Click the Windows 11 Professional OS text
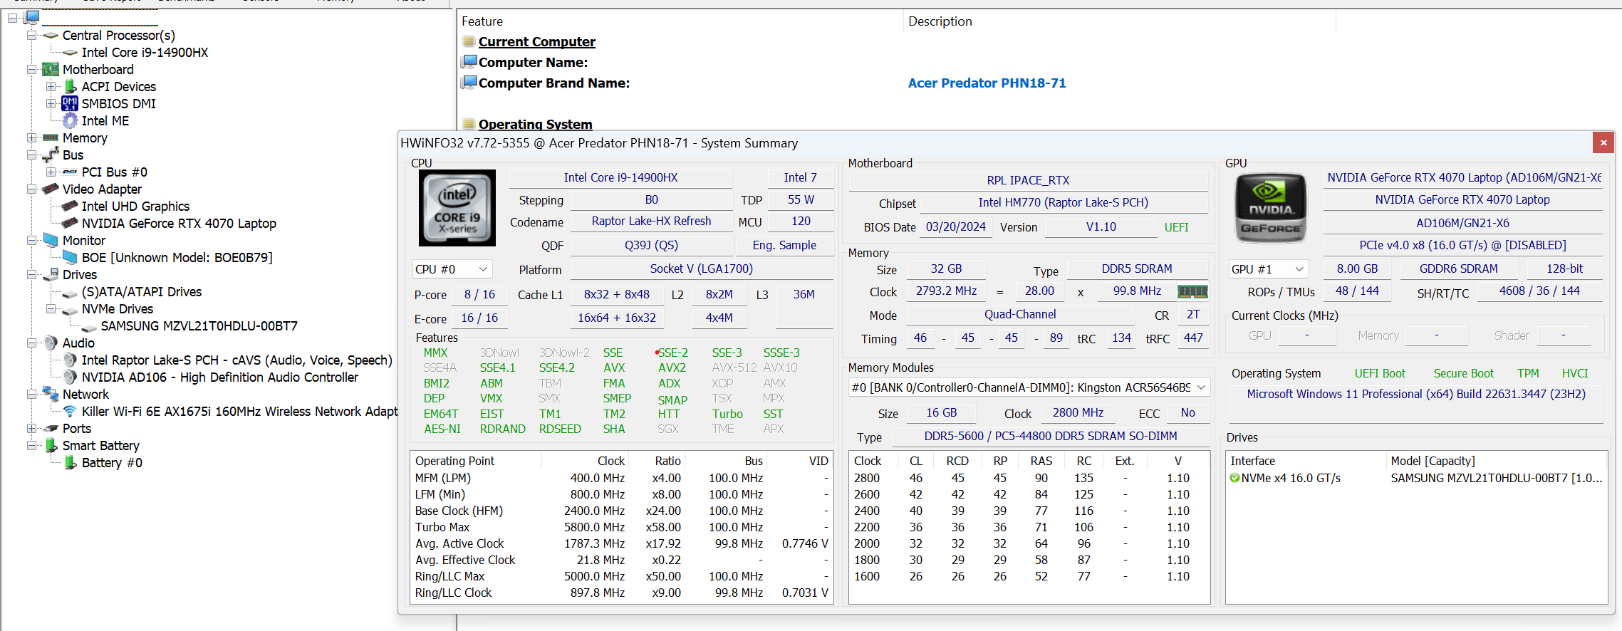The image size is (1622, 631). (x=1416, y=394)
